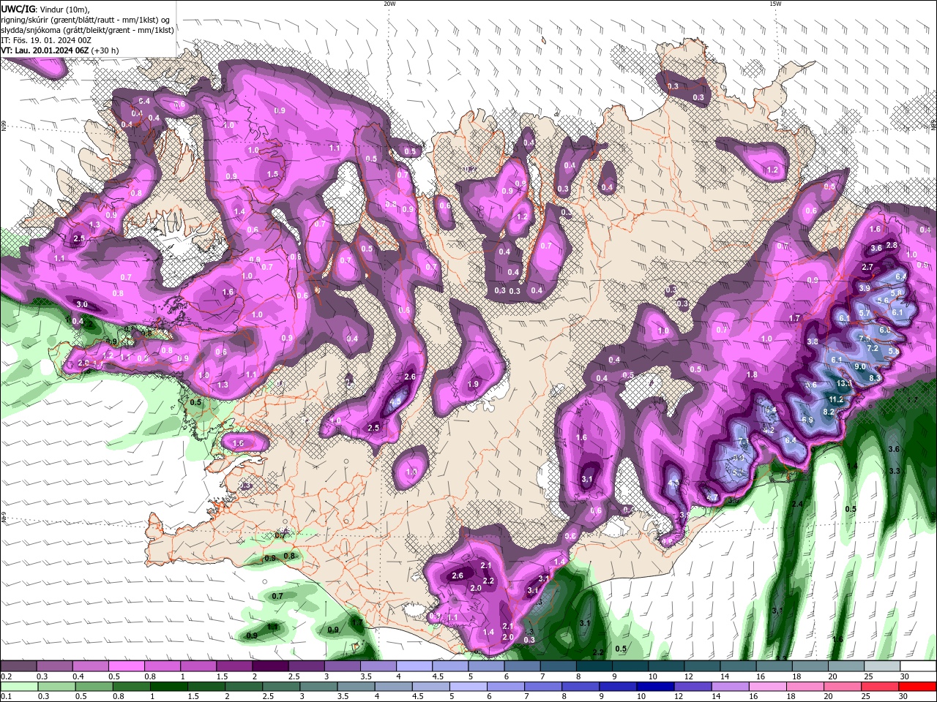Viewport: 937px width, 702px height.
Task: Click the bright red 30 swatch in lower legend
Action: [917, 687]
